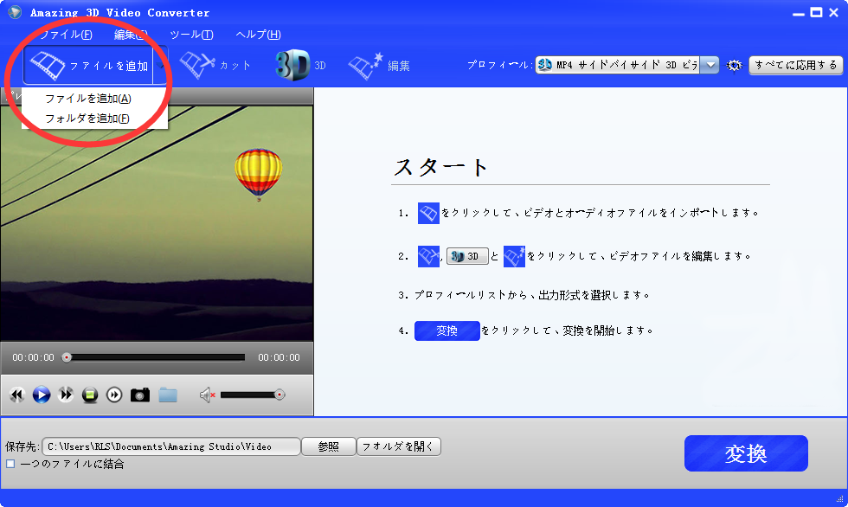Toggle mute with the speaker icon

pyautogui.click(x=207, y=395)
